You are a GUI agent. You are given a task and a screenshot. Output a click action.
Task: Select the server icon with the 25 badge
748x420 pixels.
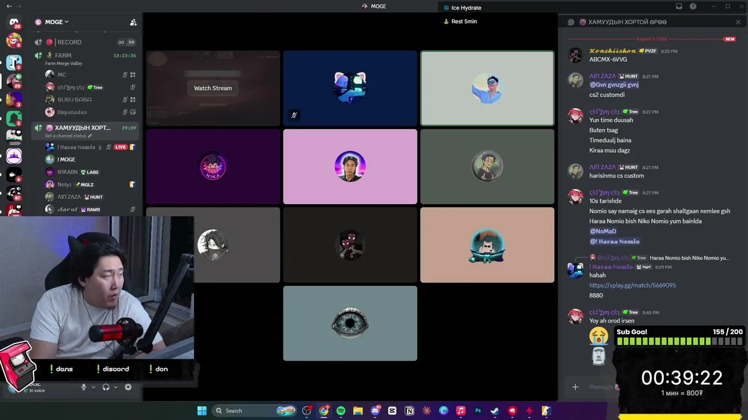click(14, 22)
